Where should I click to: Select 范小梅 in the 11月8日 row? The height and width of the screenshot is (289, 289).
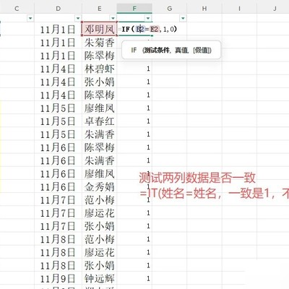point(99,239)
